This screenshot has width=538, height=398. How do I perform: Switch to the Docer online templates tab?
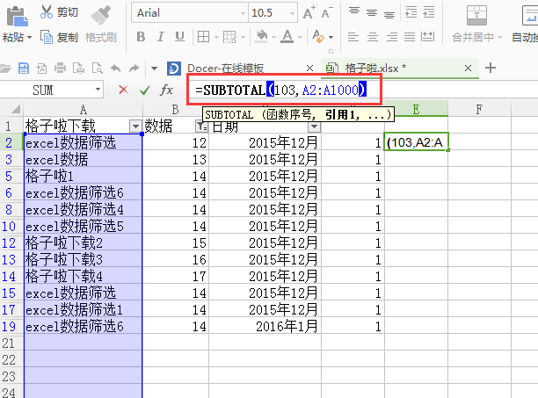click(225, 69)
